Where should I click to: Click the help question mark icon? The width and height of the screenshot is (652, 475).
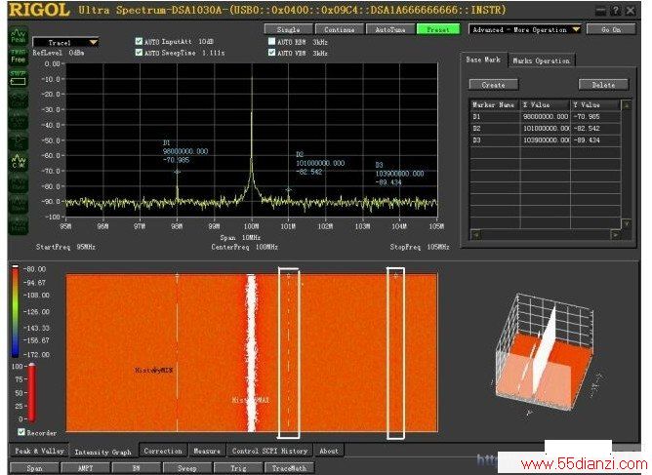point(615,11)
